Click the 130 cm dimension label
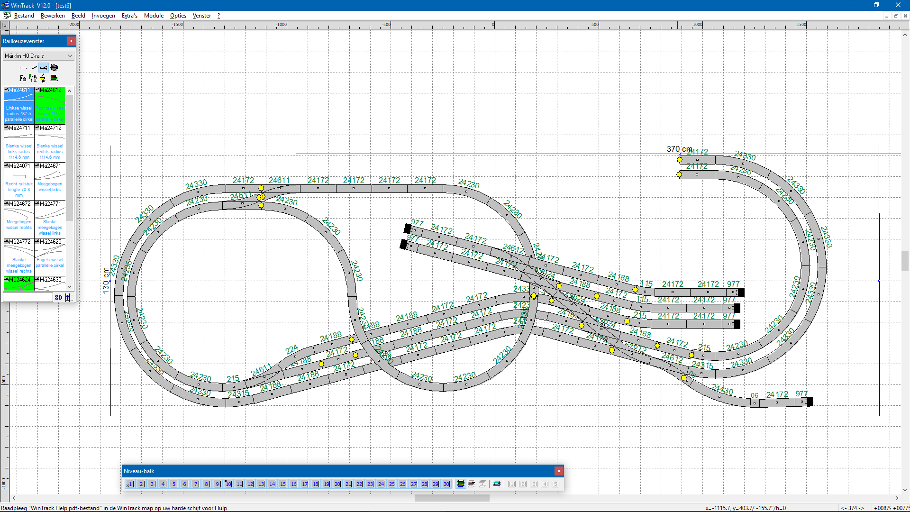 [106, 280]
